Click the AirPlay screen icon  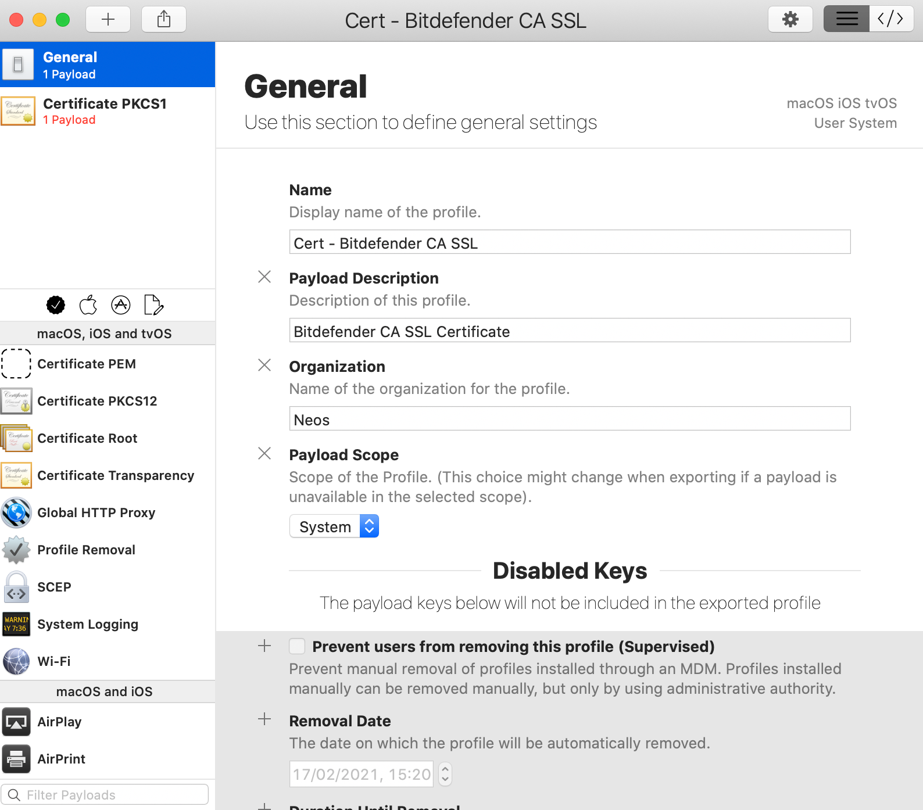(x=16, y=722)
